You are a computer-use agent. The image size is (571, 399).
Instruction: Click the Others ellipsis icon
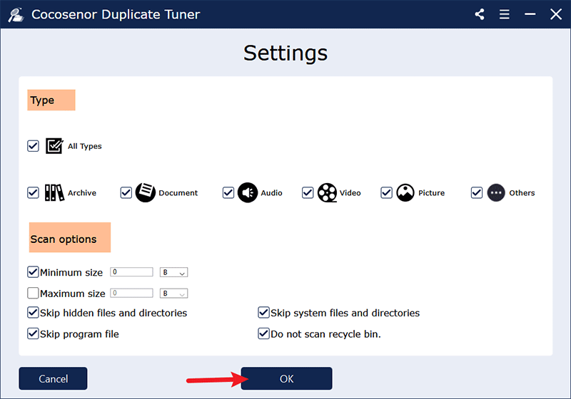pyautogui.click(x=496, y=192)
